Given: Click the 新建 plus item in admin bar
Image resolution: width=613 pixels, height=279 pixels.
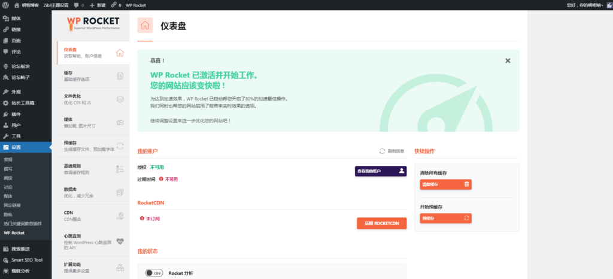Looking at the screenshot, I should tap(98, 5).
